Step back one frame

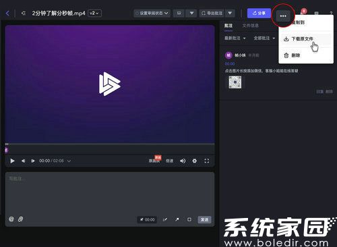point(23,161)
